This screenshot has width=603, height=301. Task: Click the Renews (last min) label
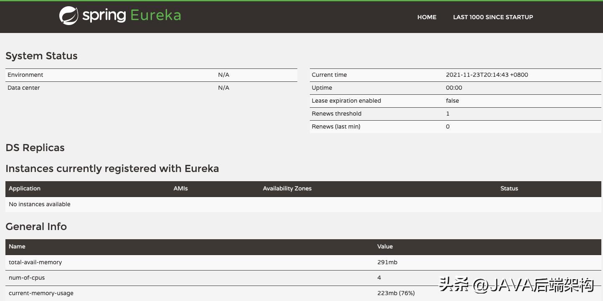(336, 126)
